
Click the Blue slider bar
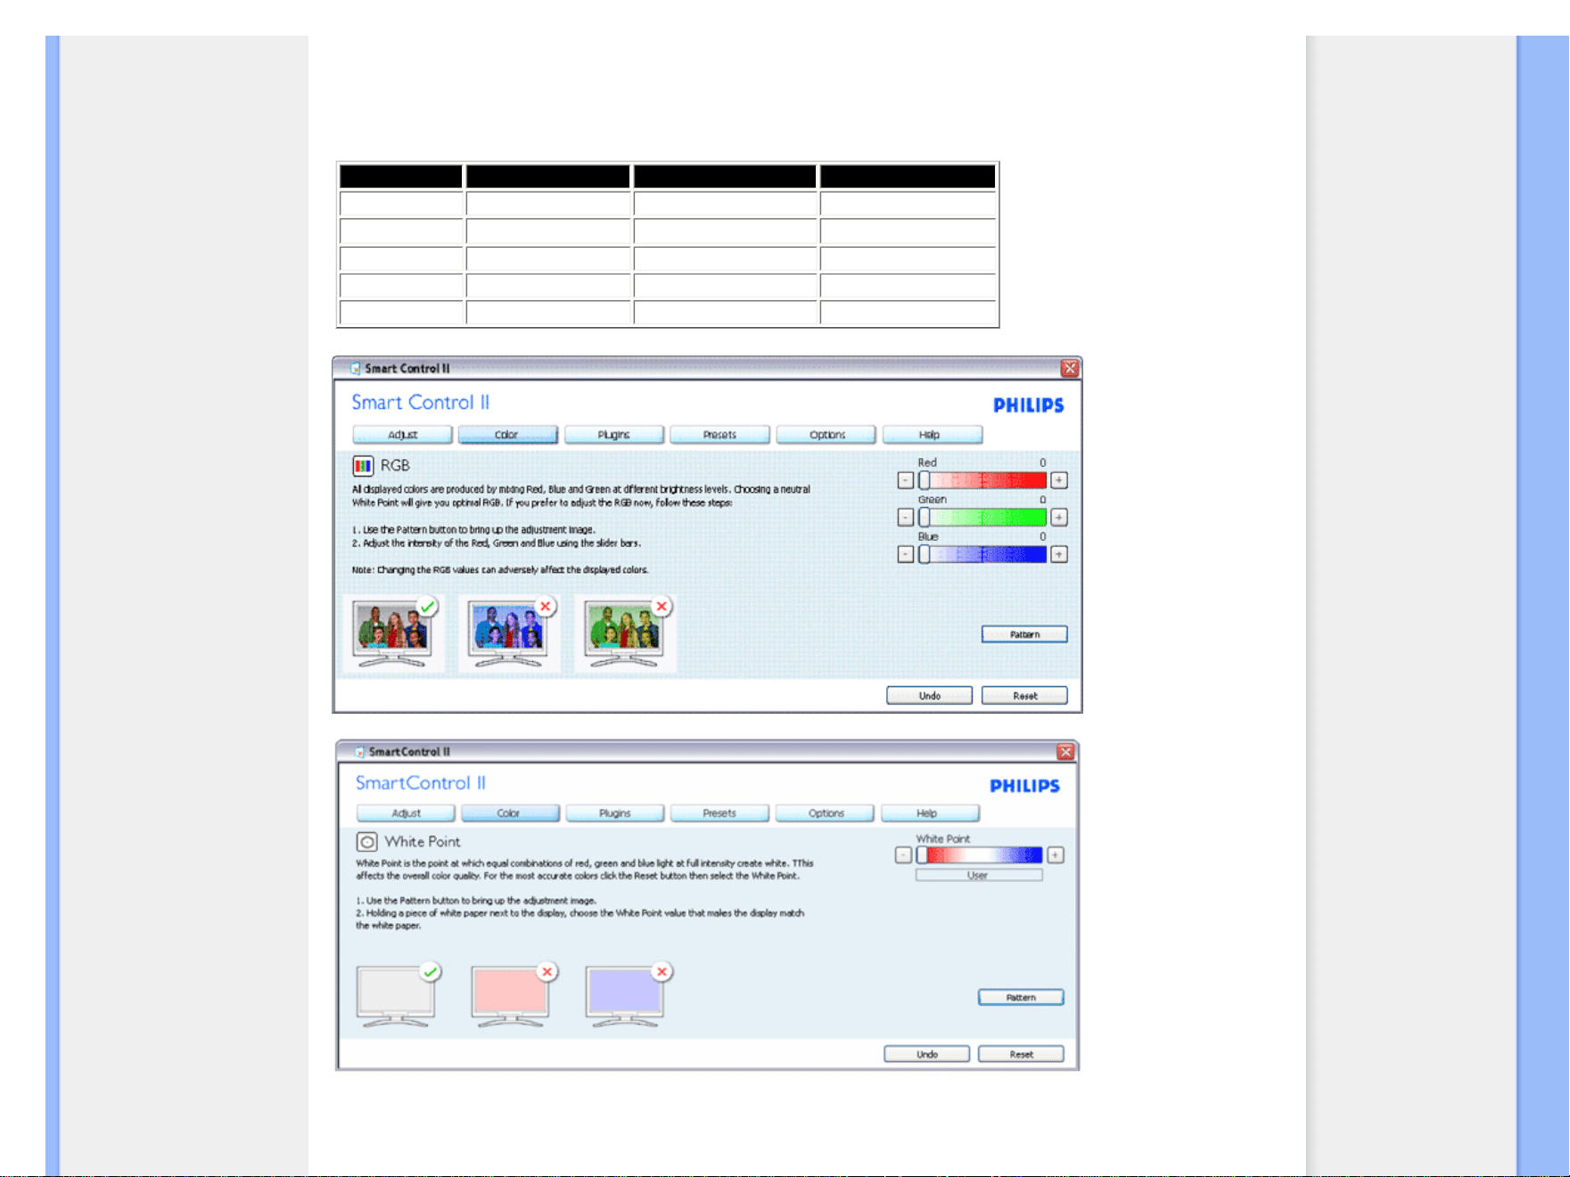coord(982,554)
